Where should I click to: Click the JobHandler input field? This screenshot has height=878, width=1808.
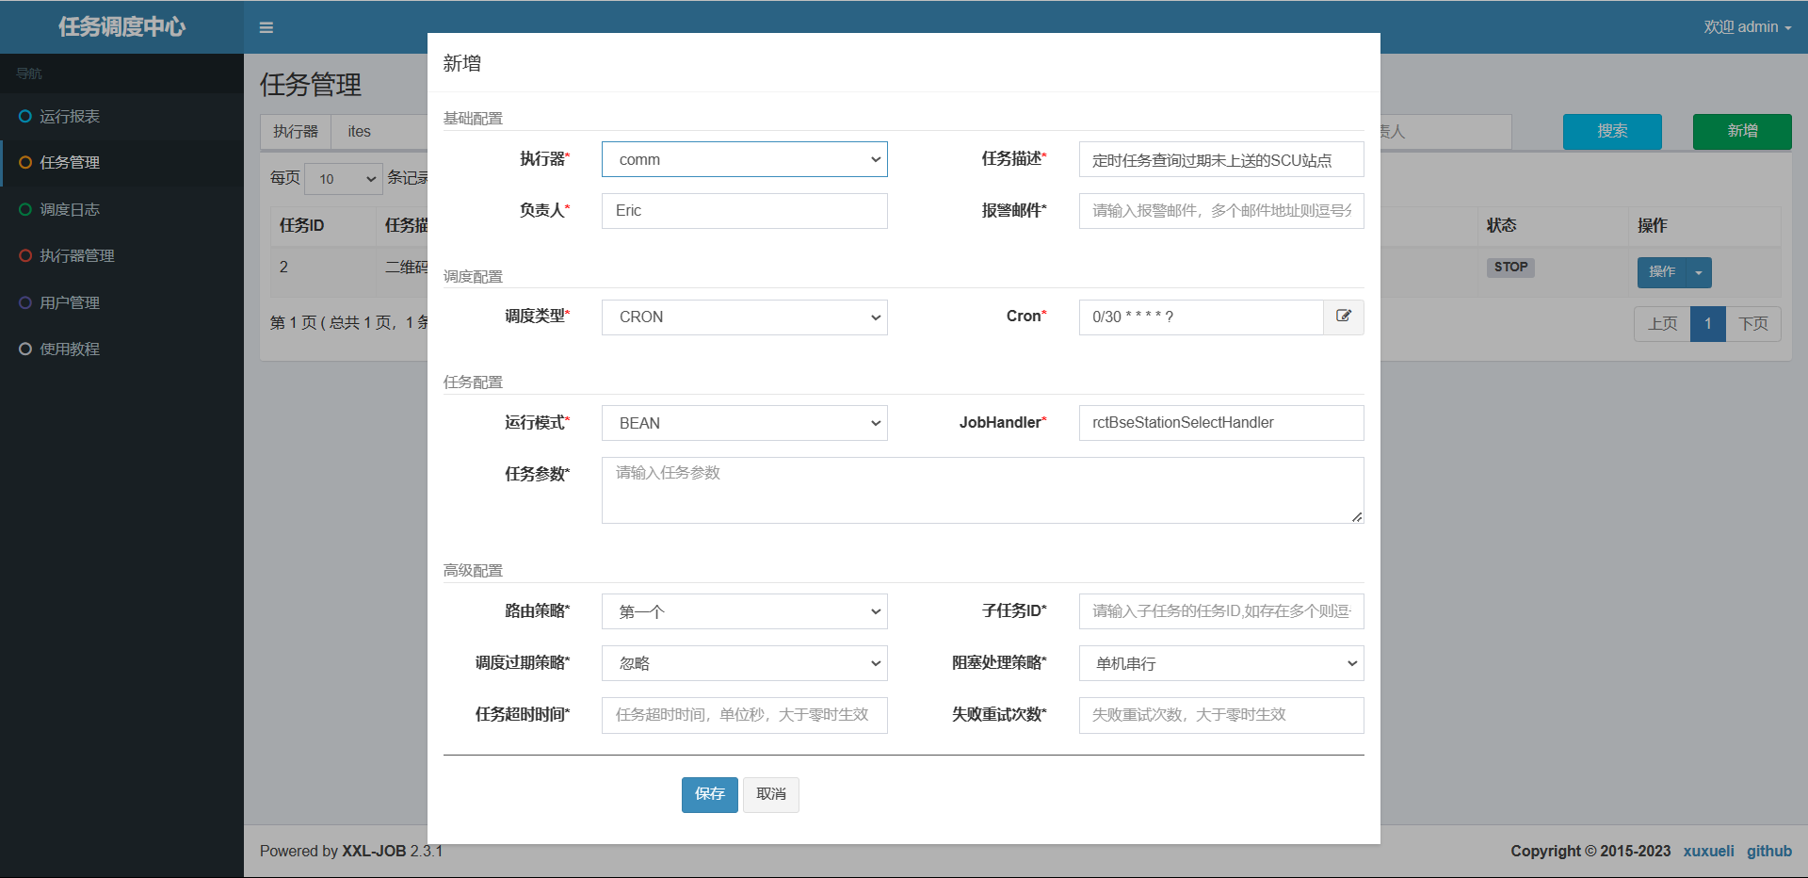coord(1220,423)
